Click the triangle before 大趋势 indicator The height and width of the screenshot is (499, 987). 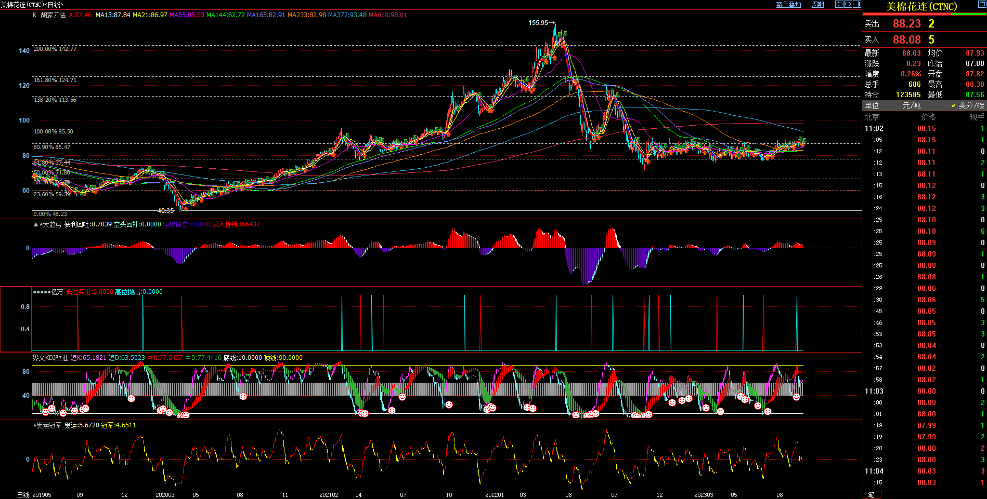[x=35, y=225]
